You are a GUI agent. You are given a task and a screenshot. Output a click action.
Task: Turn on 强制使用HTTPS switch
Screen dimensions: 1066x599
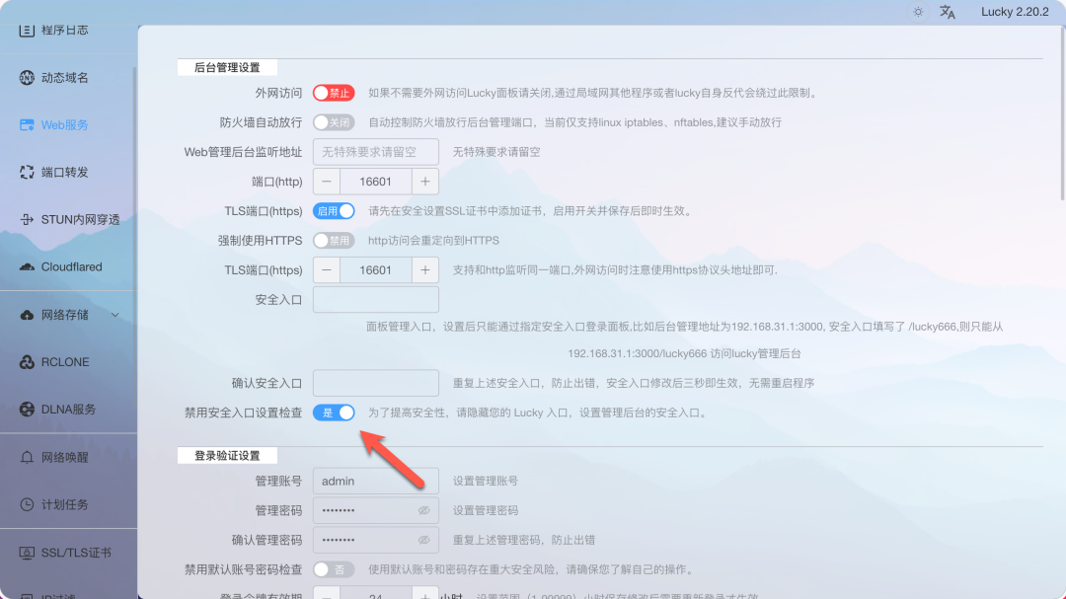click(334, 240)
